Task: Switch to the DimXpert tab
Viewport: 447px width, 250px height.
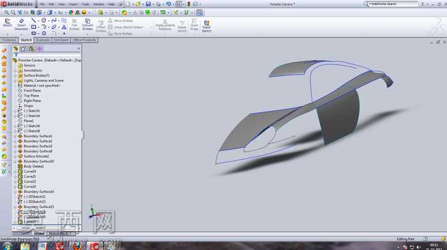Action: point(61,40)
